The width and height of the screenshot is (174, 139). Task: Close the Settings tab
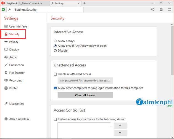(x=78, y=3)
